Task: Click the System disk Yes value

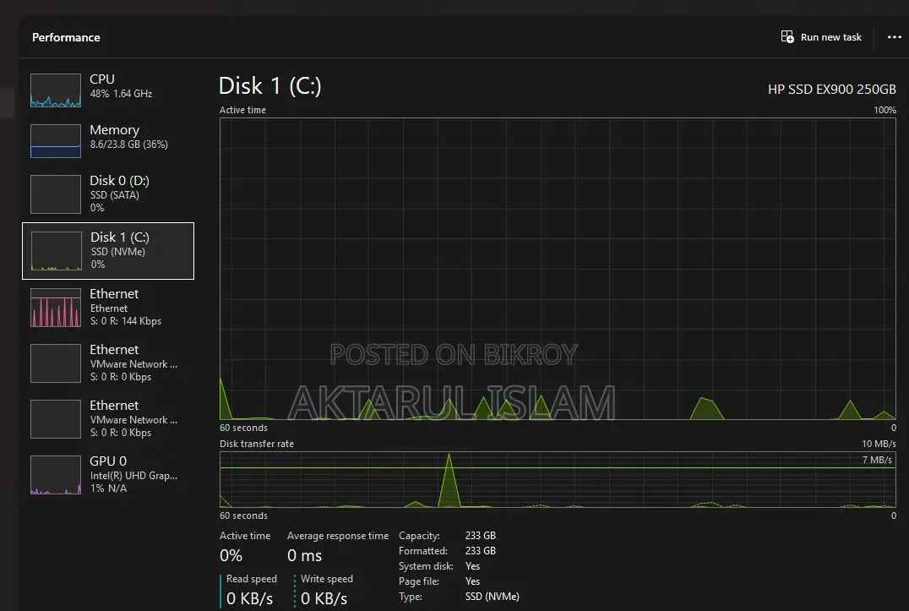Action: [x=472, y=565]
